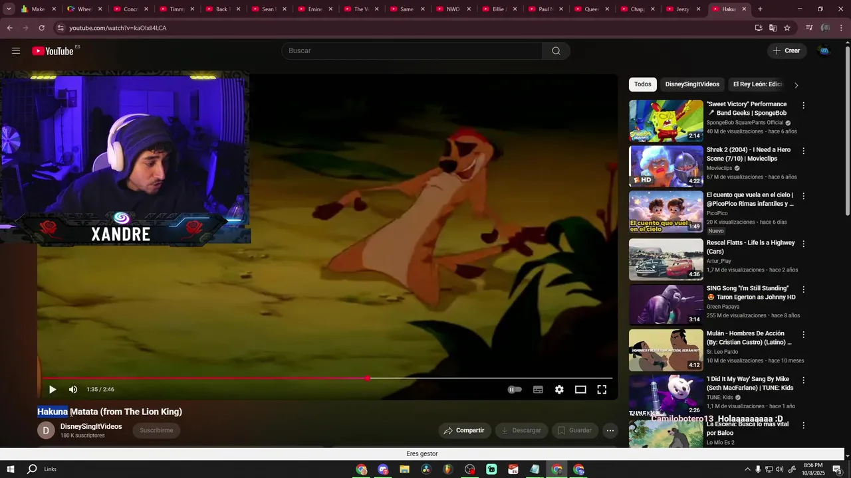Open the Windows Start menu
851x478 pixels.
11,469
